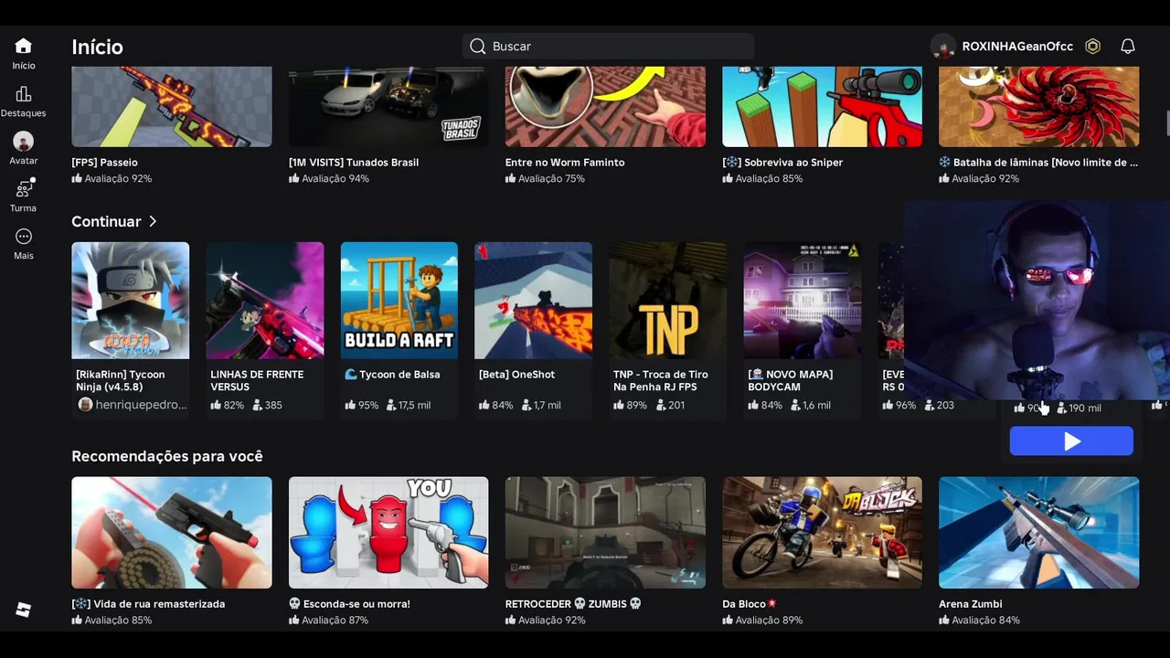Open the Arena Zumbi game thumbnail
The image size is (1170, 658).
click(1038, 533)
